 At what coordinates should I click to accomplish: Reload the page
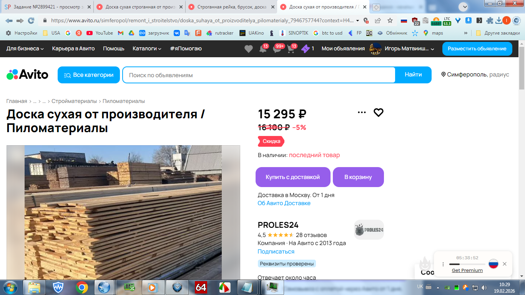31,21
